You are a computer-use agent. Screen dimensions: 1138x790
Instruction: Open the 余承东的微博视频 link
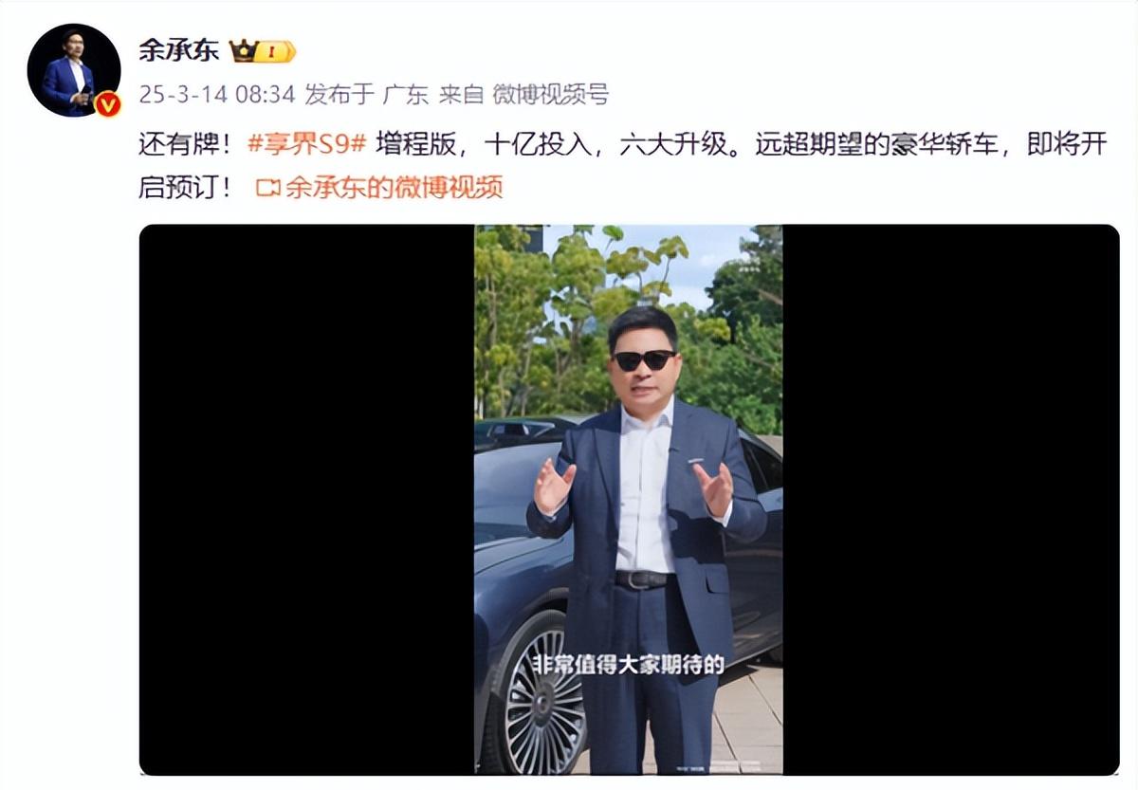394,187
